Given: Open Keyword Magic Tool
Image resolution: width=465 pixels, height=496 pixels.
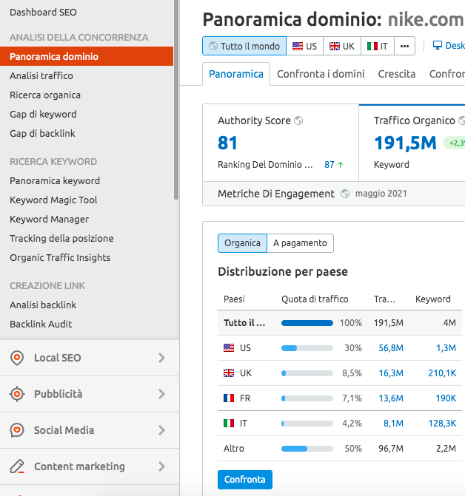Looking at the screenshot, I should pos(53,200).
